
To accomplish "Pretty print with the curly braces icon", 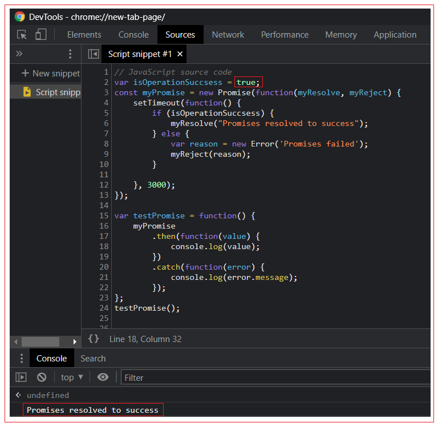I will click(94, 339).
